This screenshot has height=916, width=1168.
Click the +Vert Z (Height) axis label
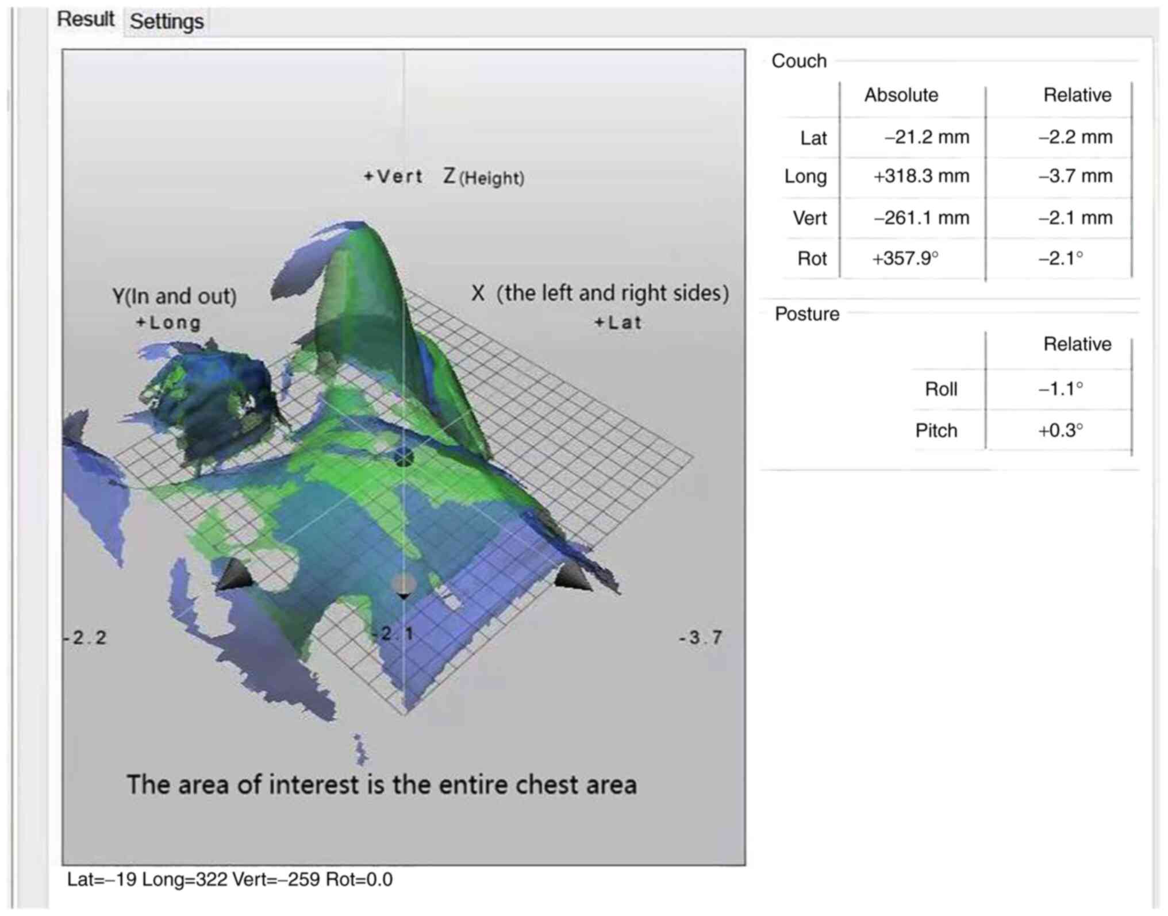pos(444,176)
